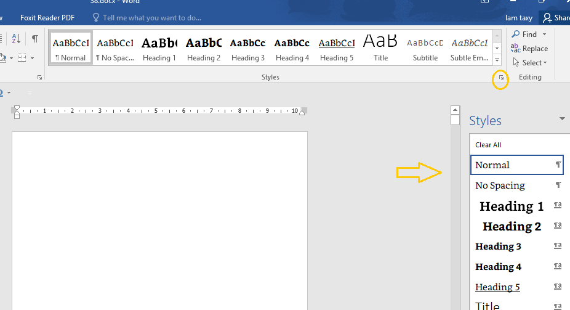Click the vertical scrollbar up arrow

455,110
